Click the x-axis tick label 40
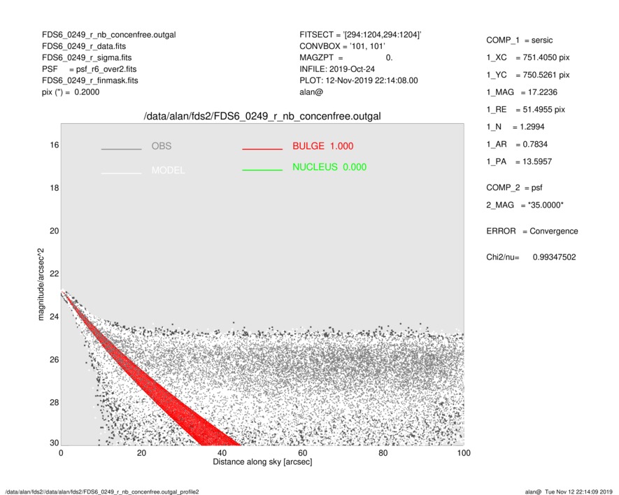 (x=222, y=453)
